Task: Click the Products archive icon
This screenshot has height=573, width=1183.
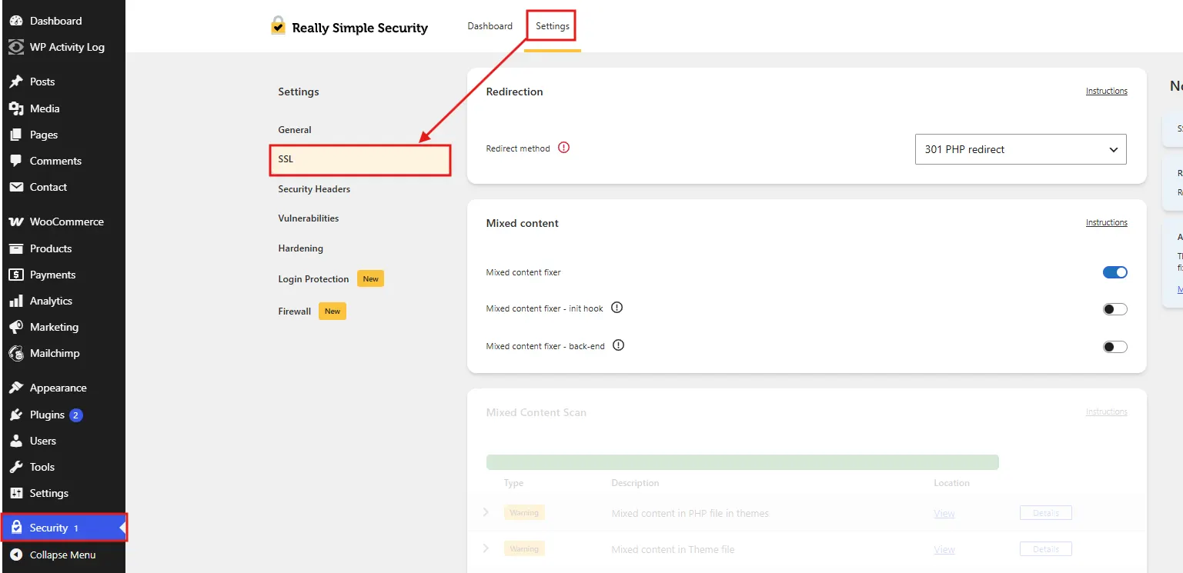Action: point(15,248)
